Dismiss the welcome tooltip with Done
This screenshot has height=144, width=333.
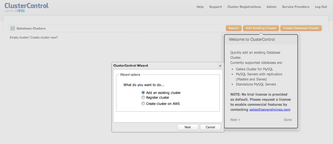[287, 120]
